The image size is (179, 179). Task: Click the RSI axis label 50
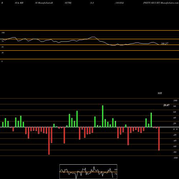3,47
